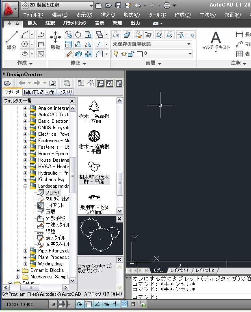Toggle Ortho mode in status bar
The height and width of the screenshot is (312, 251).
pos(70,304)
